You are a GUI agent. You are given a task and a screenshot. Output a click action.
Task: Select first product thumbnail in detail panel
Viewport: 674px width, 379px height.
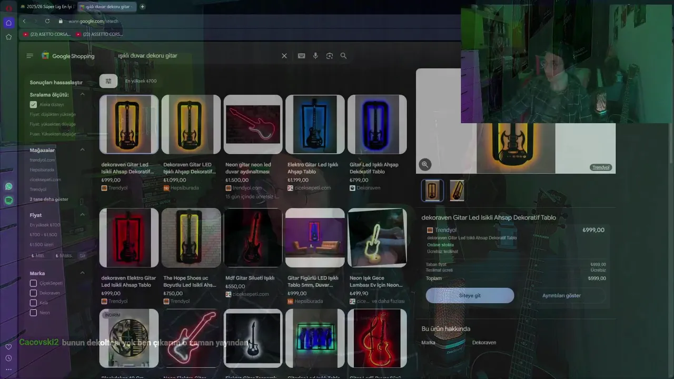coord(432,191)
